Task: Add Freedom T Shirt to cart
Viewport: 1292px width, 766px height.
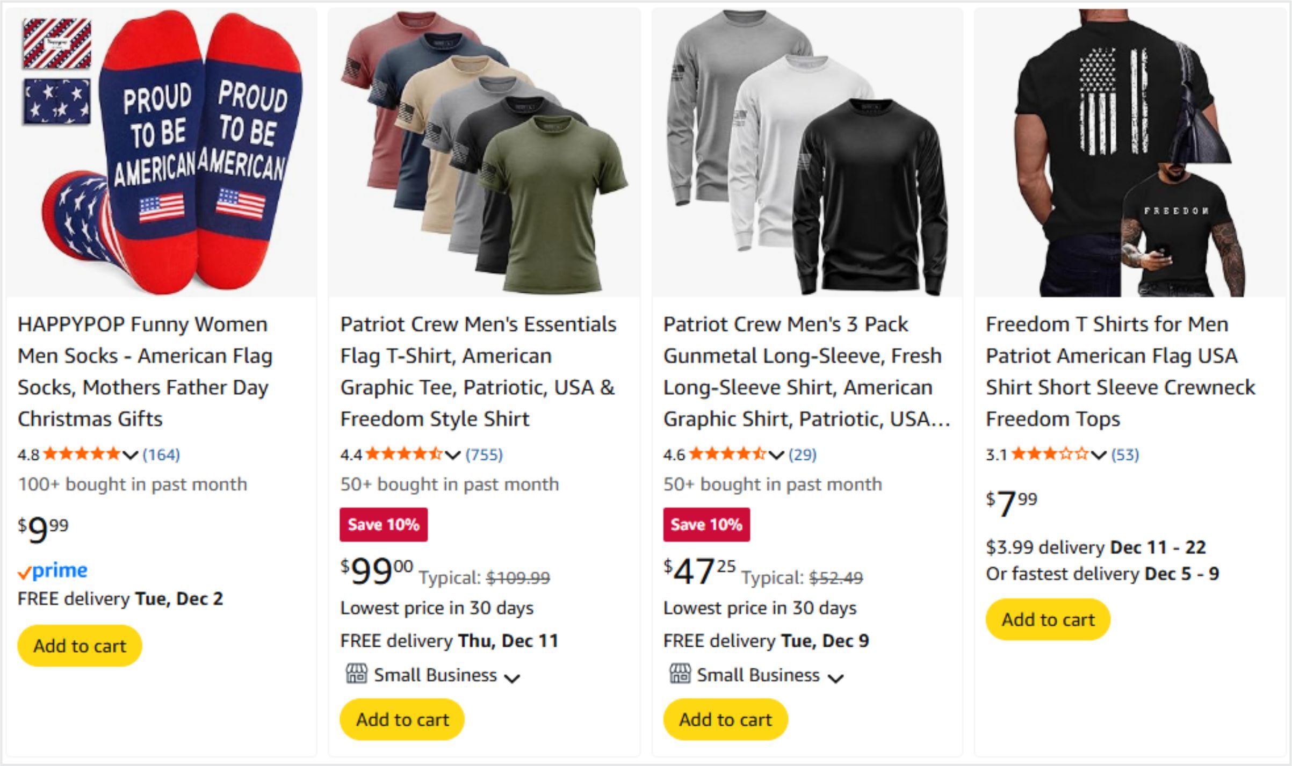Action: [1048, 619]
